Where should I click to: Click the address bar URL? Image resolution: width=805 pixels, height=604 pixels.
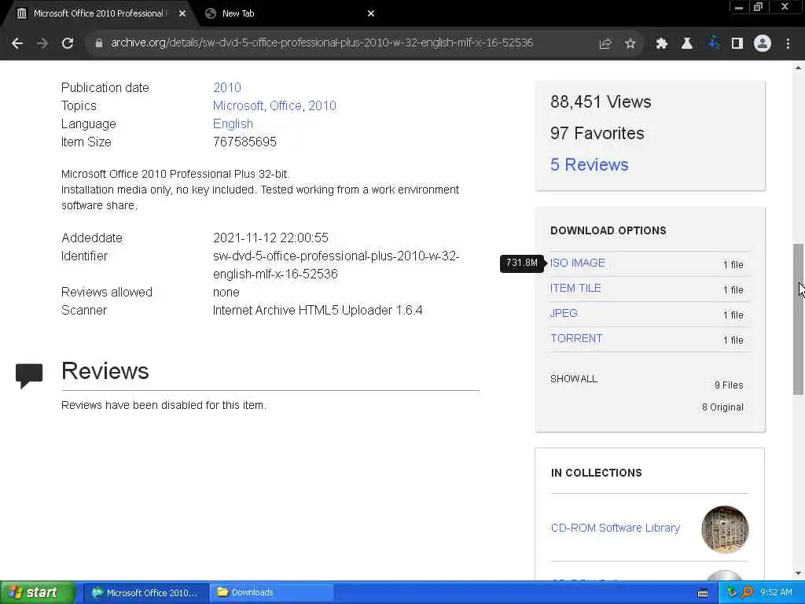[x=322, y=42]
